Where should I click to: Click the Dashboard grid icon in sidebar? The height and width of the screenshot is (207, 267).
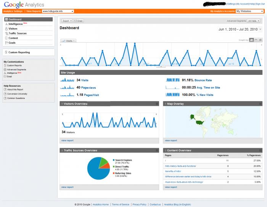pyautogui.click(x=6, y=19)
